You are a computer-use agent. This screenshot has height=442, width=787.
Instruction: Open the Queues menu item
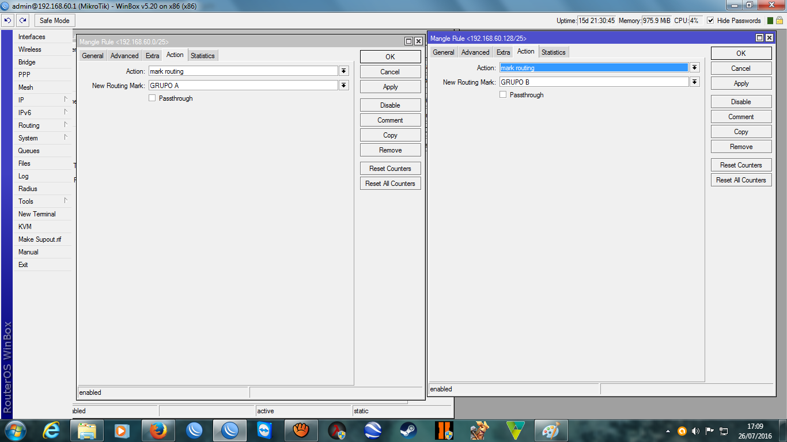click(43, 151)
